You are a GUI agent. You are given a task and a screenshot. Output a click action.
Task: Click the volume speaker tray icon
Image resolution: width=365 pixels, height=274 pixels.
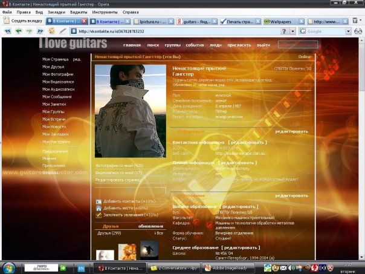coord(291,268)
